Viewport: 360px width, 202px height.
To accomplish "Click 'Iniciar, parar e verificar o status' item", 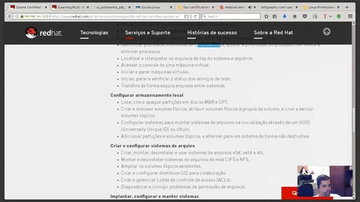I will 175,79.
